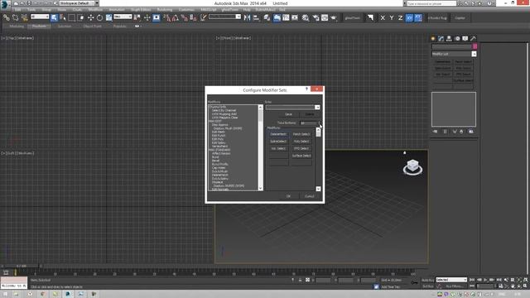Toggle Show end result in modifier stack
The width and height of the screenshot is (530, 298).
445,132
